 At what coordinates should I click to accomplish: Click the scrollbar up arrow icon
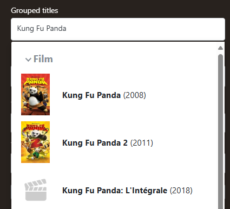click(x=220, y=48)
